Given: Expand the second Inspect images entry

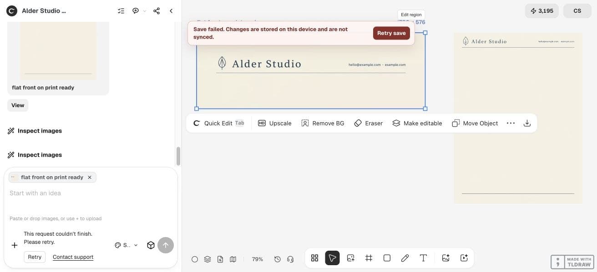Looking at the screenshot, I should tap(35, 155).
